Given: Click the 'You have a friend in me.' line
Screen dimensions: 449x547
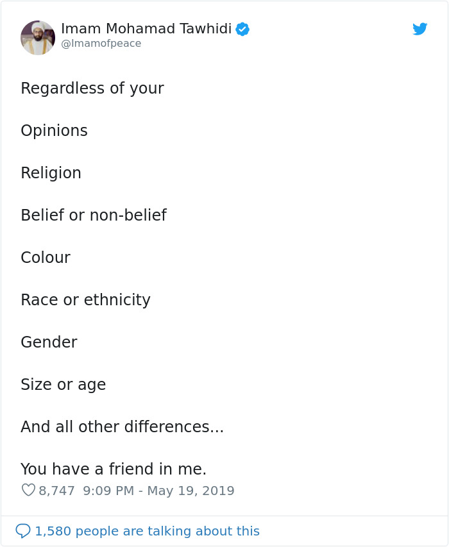Looking at the screenshot, I should (x=114, y=469).
